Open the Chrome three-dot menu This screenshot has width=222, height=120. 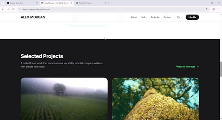219,9
